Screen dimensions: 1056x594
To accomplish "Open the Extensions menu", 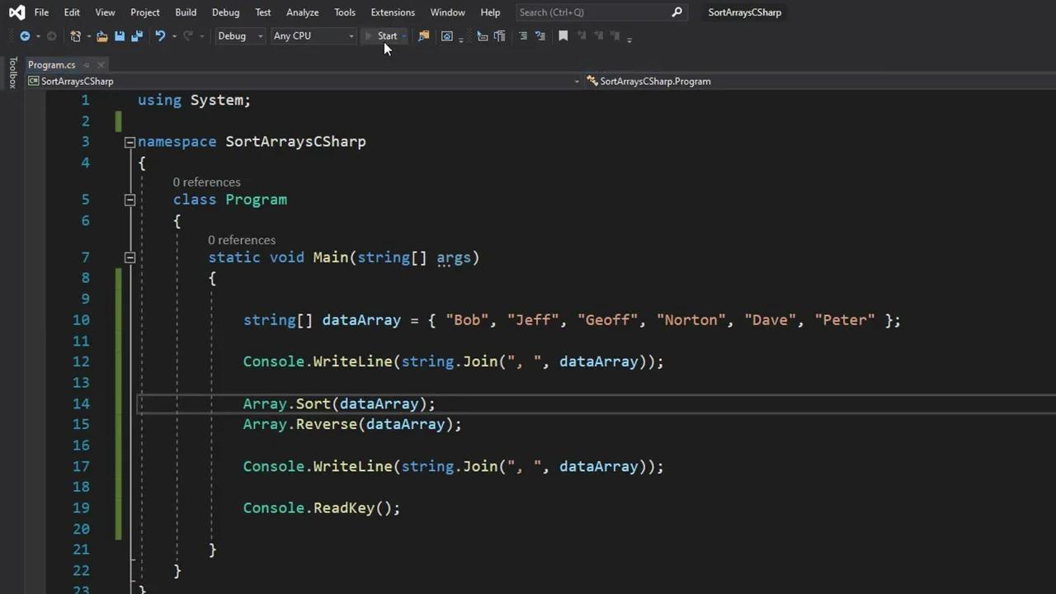I will (x=393, y=12).
